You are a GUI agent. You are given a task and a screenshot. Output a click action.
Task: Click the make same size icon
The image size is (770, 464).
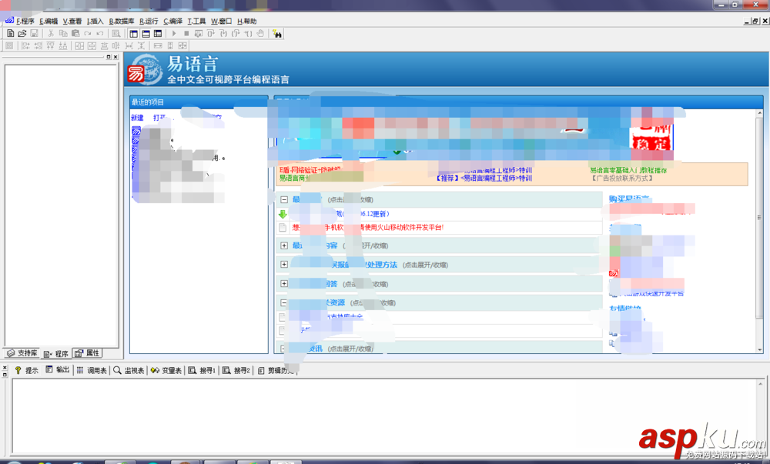coord(182,45)
